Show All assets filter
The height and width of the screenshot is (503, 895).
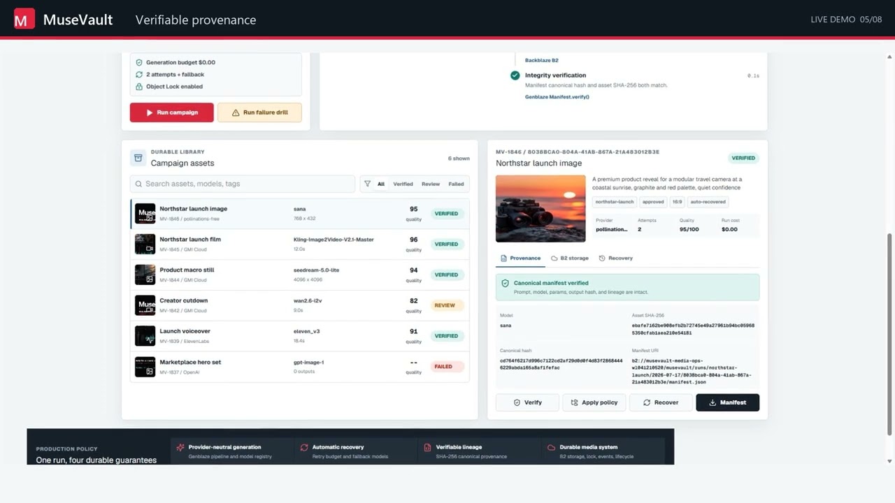point(381,184)
